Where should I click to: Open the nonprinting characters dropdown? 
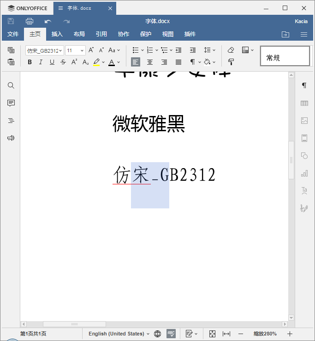pos(200,62)
